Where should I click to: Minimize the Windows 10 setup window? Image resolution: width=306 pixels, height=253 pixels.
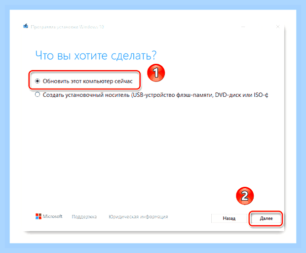243,27
